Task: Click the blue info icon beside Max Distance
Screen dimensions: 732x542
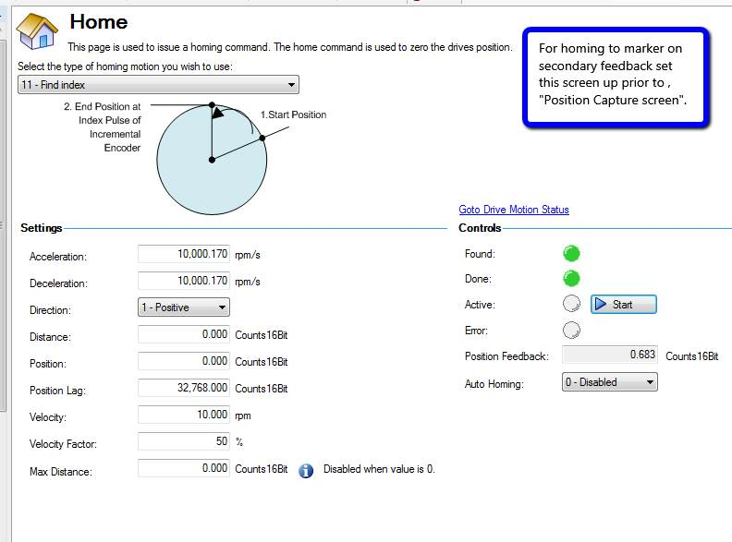Action: point(306,471)
